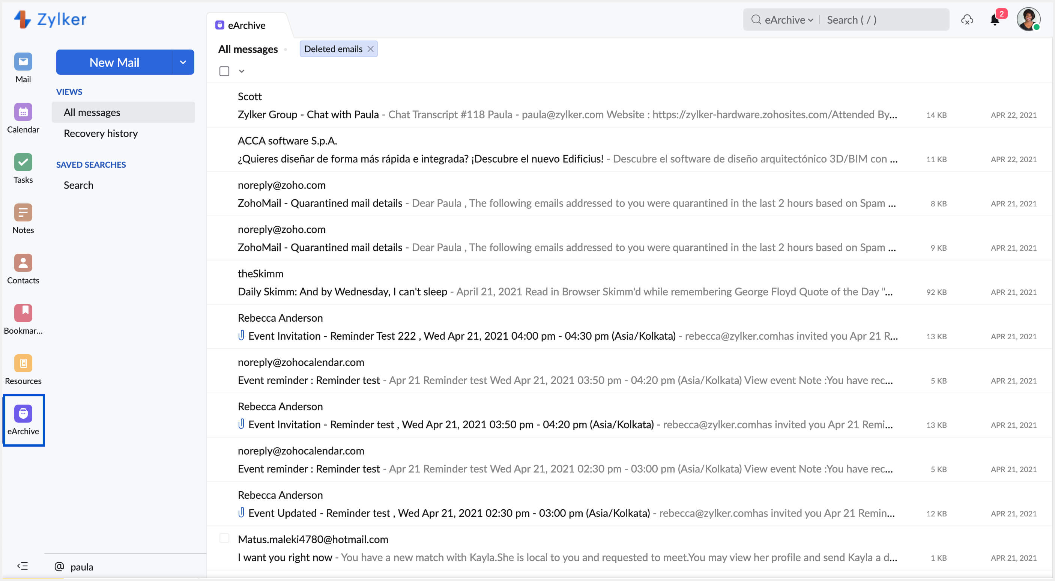The image size is (1055, 581).
Task: Open the Tasks app icon
Action: [x=23, y=163]
